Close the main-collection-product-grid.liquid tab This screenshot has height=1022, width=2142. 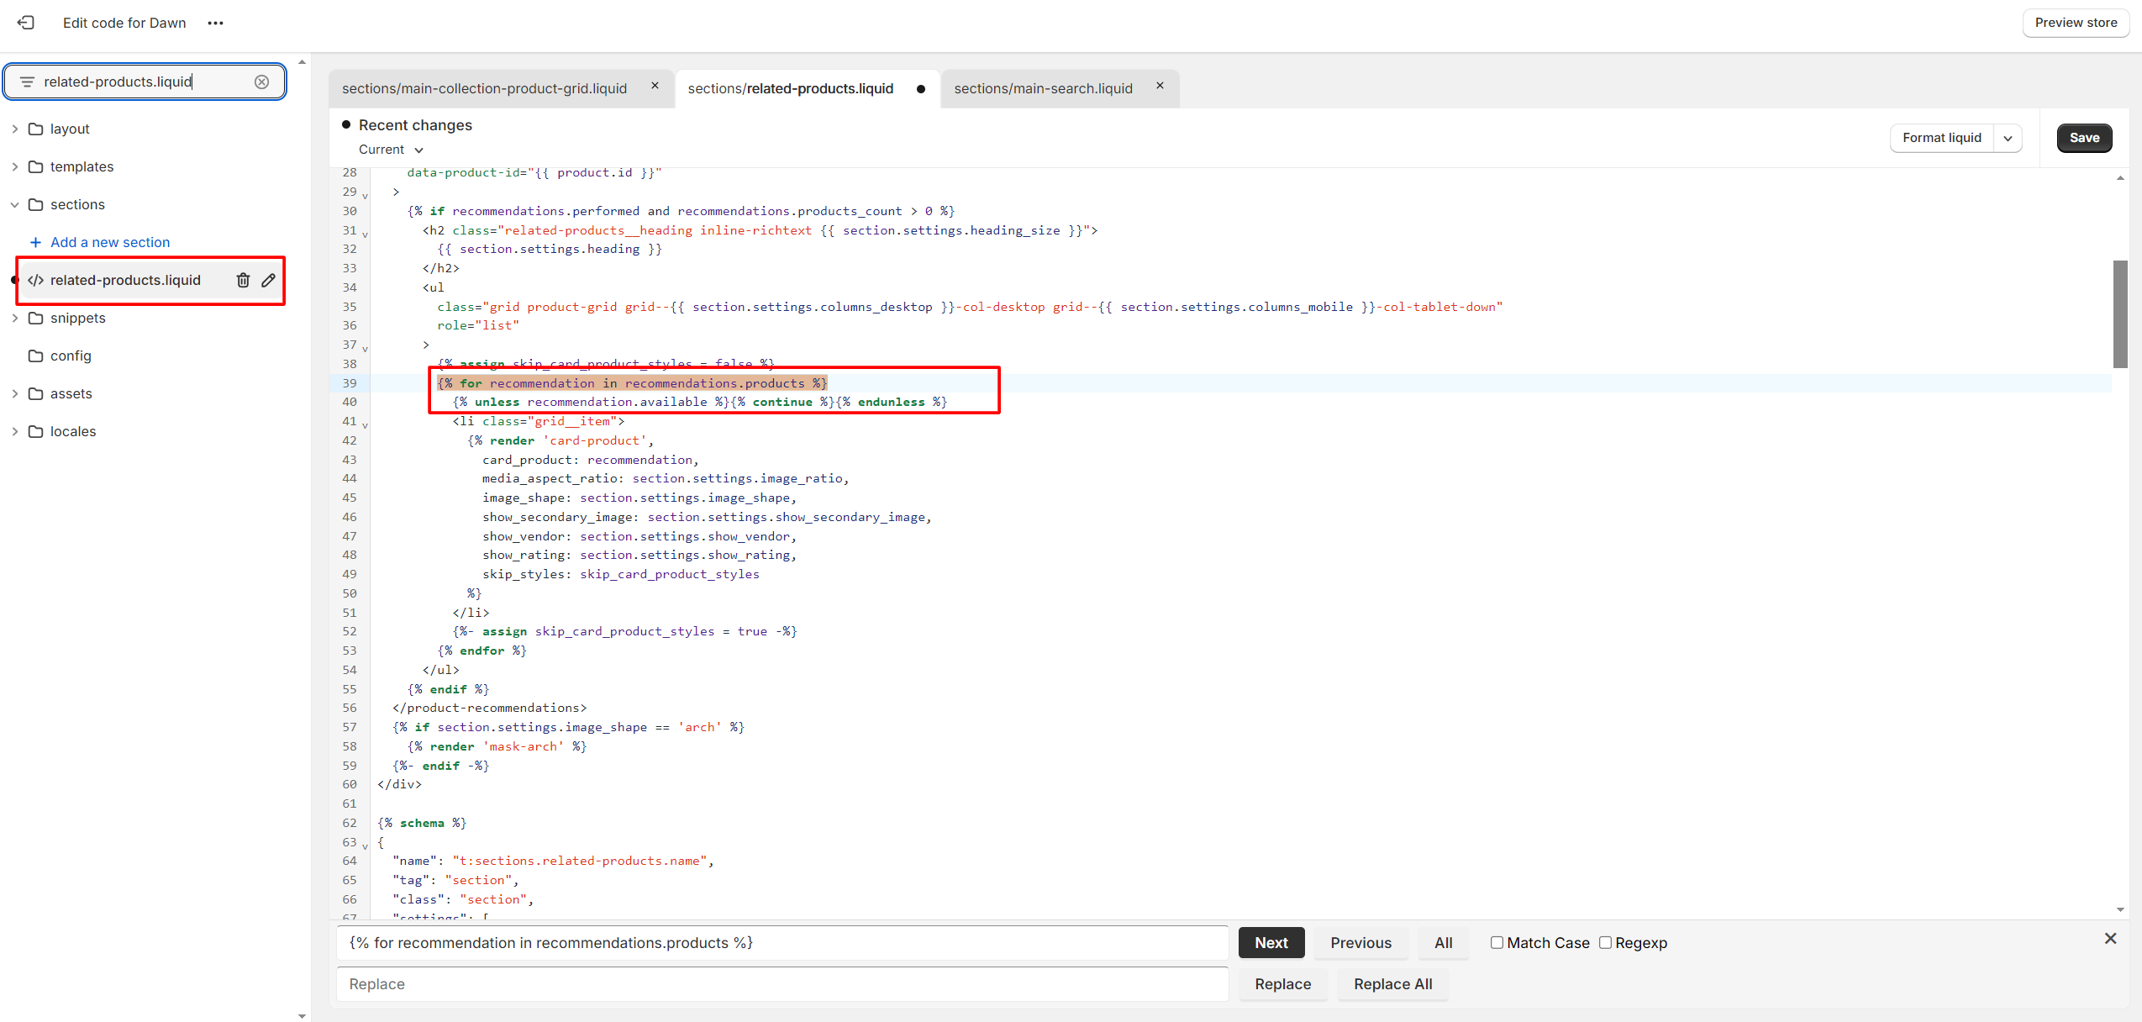(x=655, y=86)
